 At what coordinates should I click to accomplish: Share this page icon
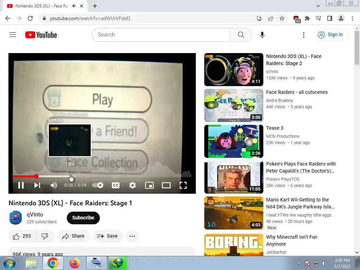pyautogui.click(x=271, y=18)
